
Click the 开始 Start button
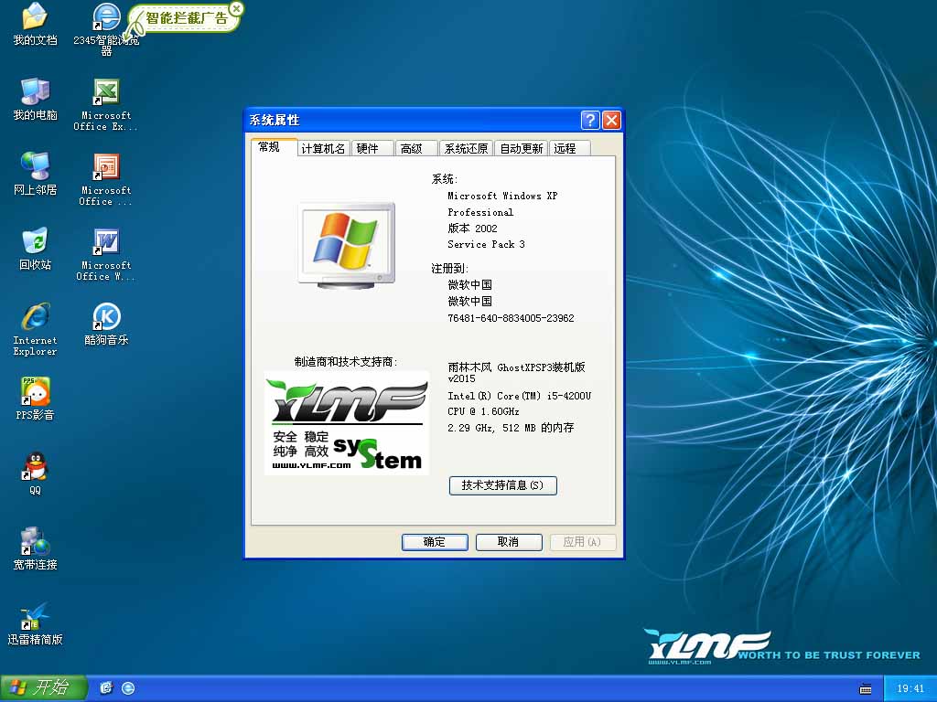tap(43, 687)
